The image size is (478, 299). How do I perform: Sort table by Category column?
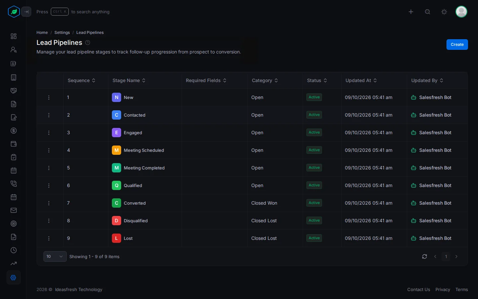265,80
